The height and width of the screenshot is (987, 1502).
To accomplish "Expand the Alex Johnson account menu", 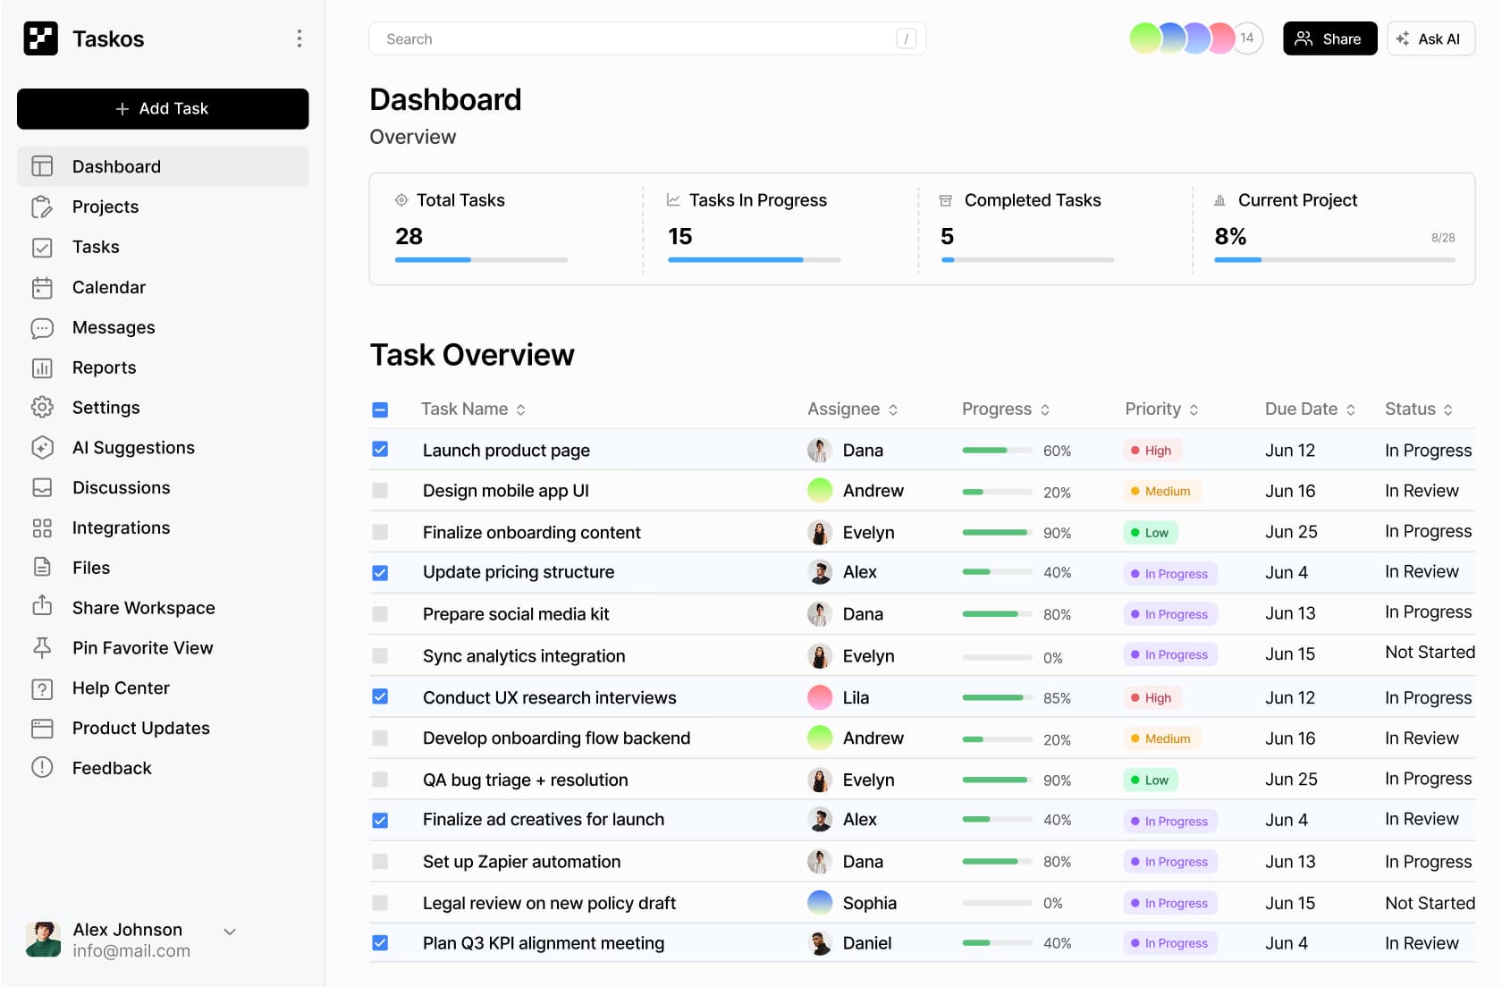I will [x=229, y=931].
